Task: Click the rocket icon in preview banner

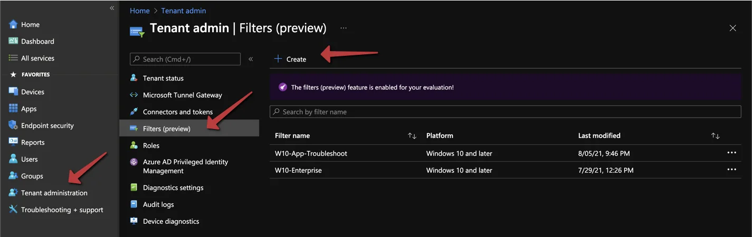Action: 282,87
